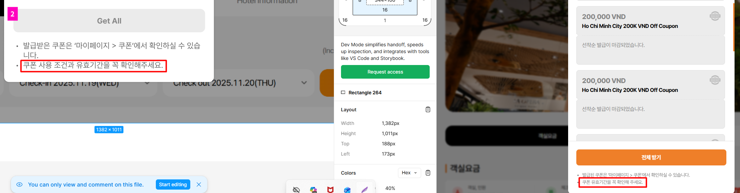Click the 객실요금 section heading on hotel page

tap(464, 168)
